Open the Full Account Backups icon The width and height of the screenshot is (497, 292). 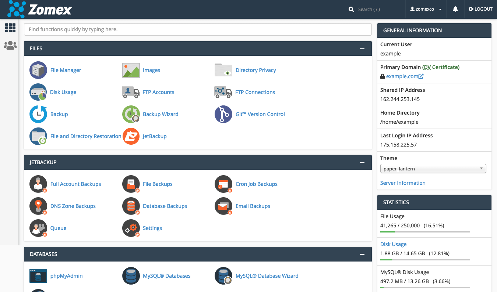pyautogui.click(x=38, y=184)
